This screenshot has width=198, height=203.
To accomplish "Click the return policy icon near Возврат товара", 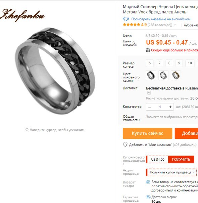I will pos(148,182).
